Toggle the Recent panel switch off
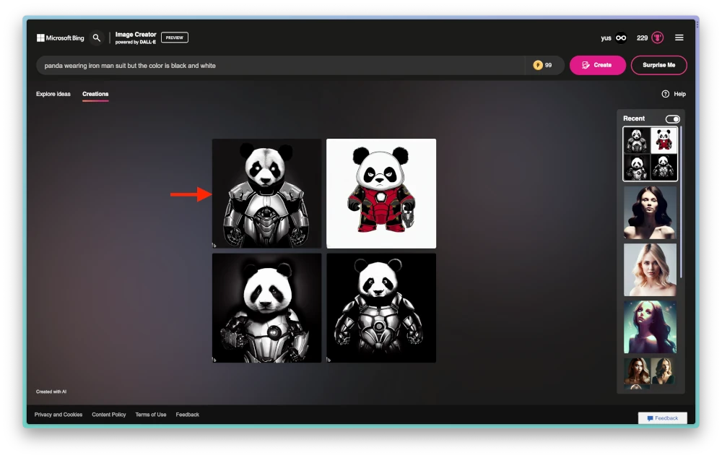Image resolution: width=722 pixels, height=458 pixels. pos(672,118)
